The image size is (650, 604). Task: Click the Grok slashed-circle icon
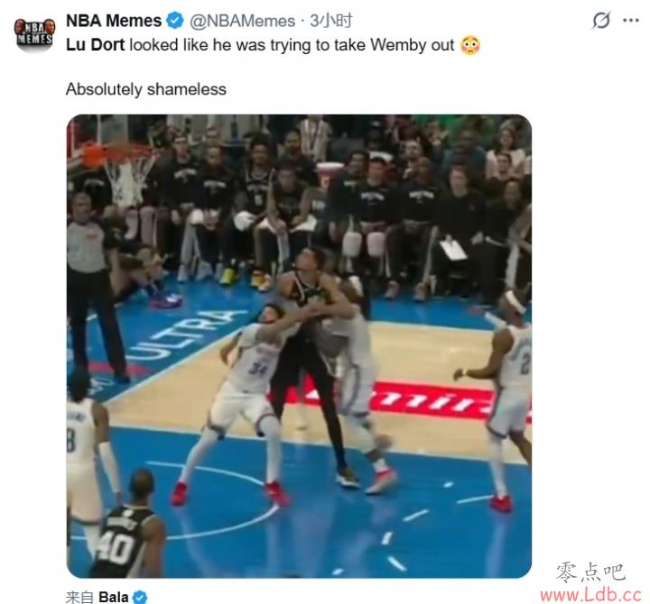pos(601,21)
